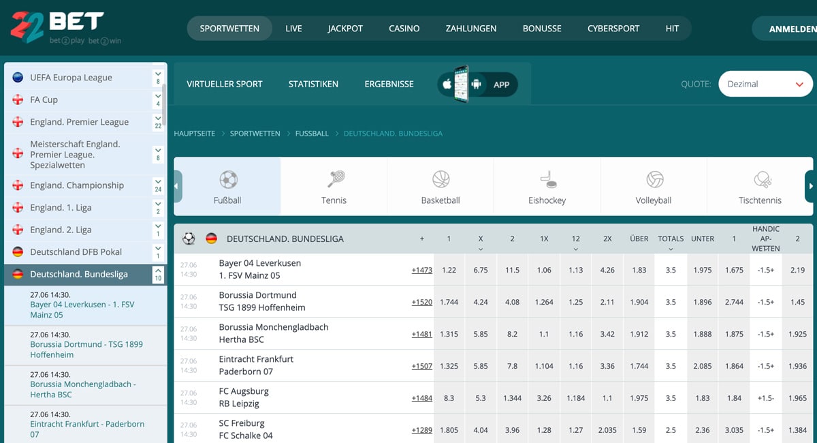Image resolution: width=817 pixels, height=443 pixels.
Task: Open the JACKPOT menu item
Action: point(345,29)
